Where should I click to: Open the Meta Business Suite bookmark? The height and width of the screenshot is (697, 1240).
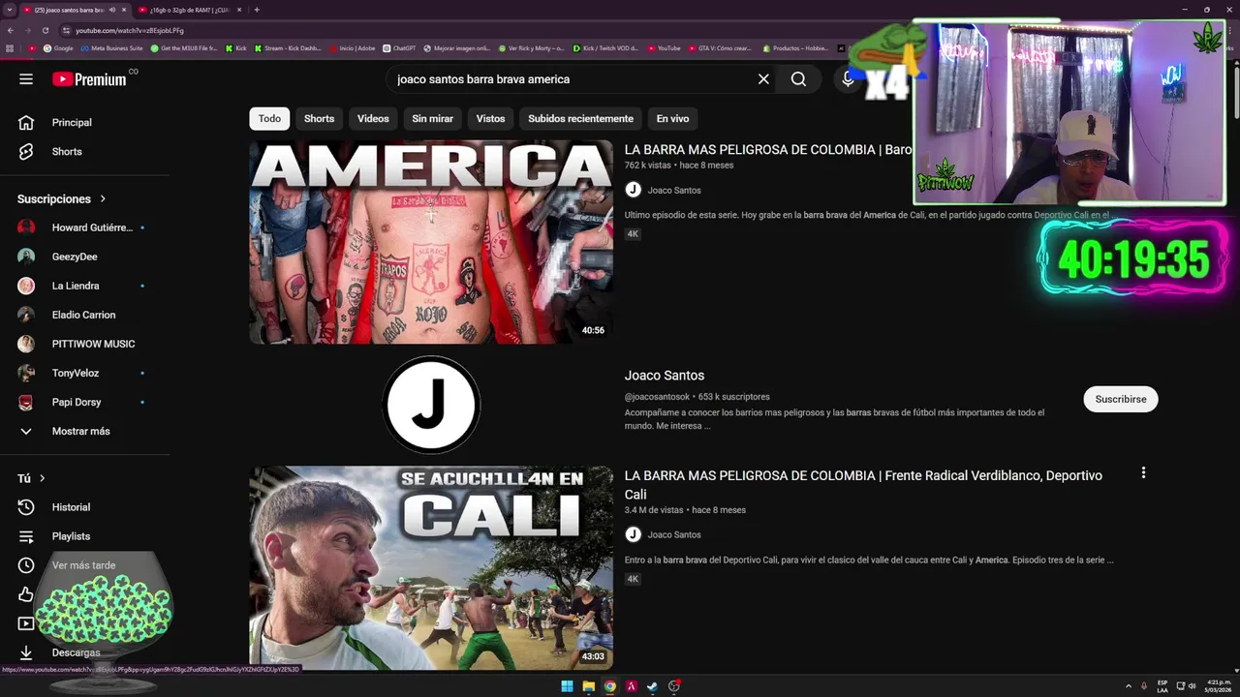coord(111,47)
